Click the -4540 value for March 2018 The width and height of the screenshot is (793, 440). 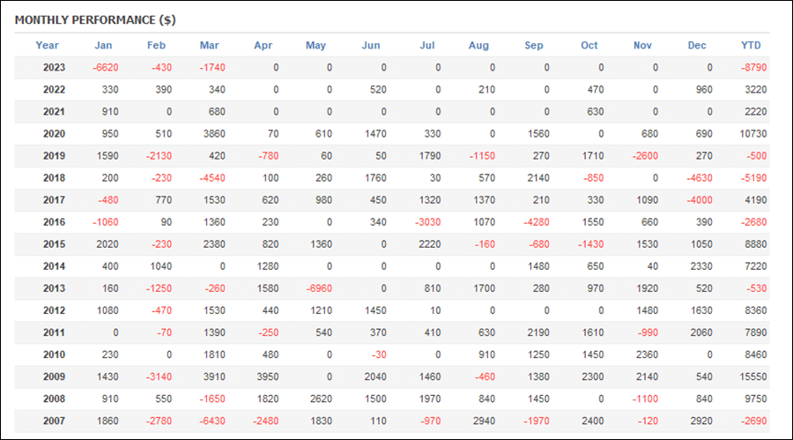coord(212,178)
